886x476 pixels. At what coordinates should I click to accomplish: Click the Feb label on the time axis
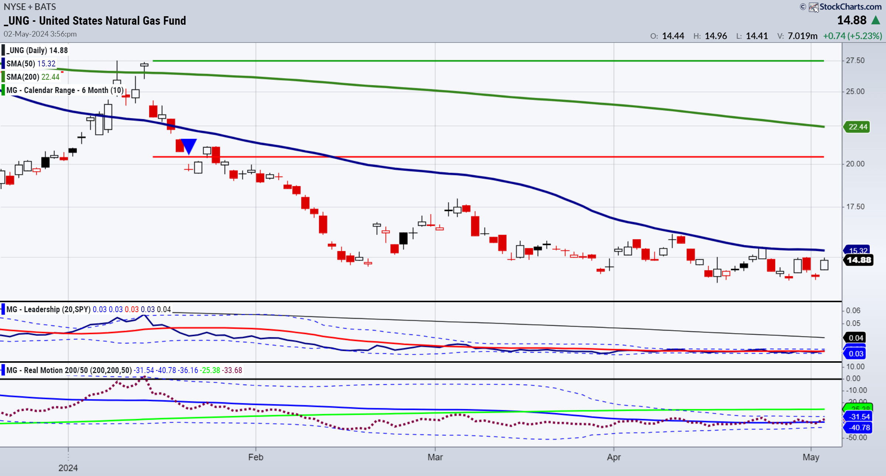(255, 457)
